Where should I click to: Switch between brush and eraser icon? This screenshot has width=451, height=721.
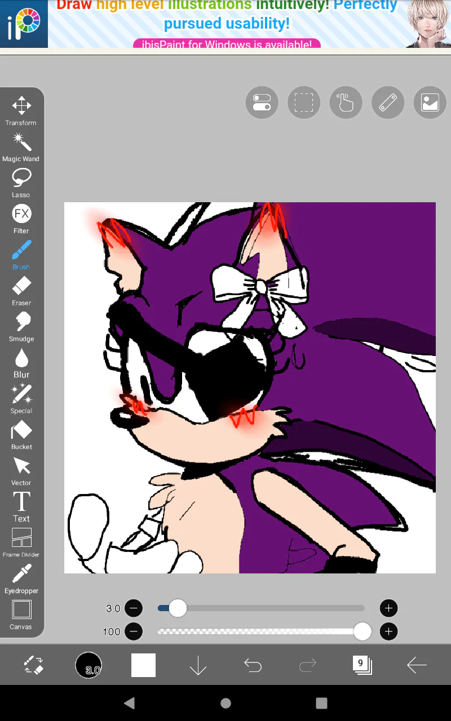coord(34,665)
